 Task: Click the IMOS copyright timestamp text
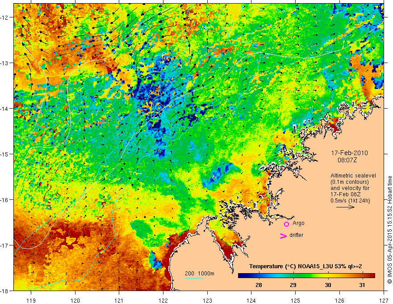[390, 230]
